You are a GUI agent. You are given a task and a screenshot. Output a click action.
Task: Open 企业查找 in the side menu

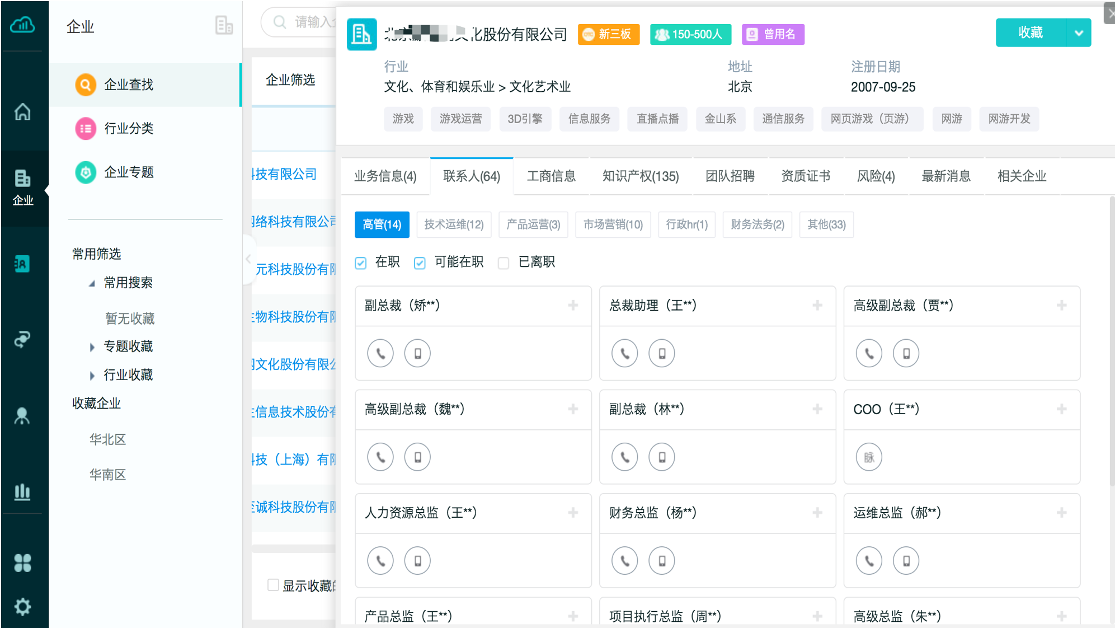point(145,85)
